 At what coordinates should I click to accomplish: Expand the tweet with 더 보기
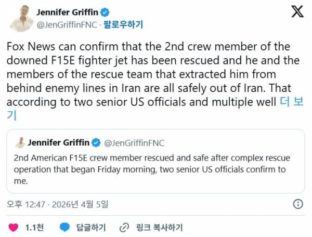[291, 102]
